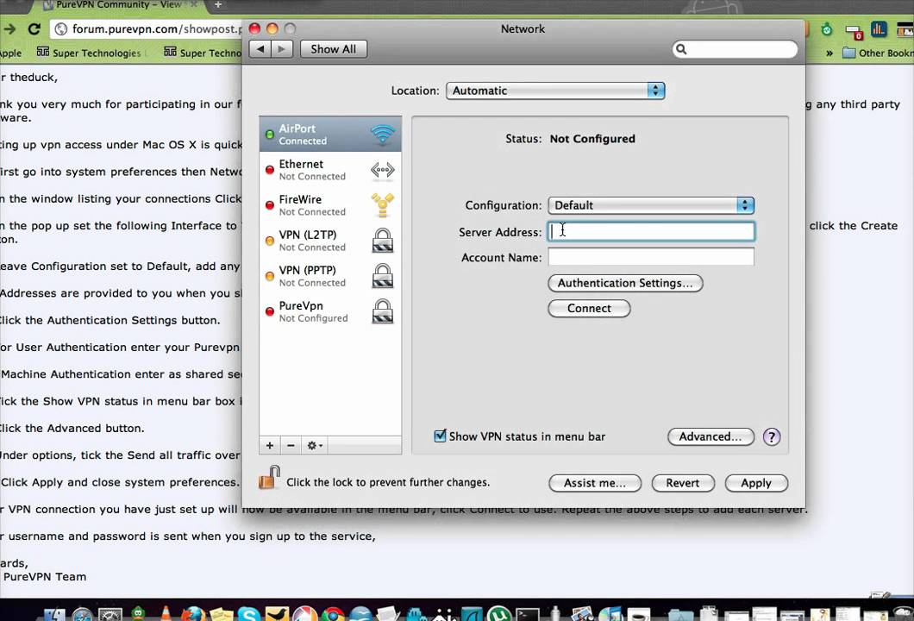Screen dimensions: 914x621
Task: Launch Skype from the Dock
Action: pos(249,615)
